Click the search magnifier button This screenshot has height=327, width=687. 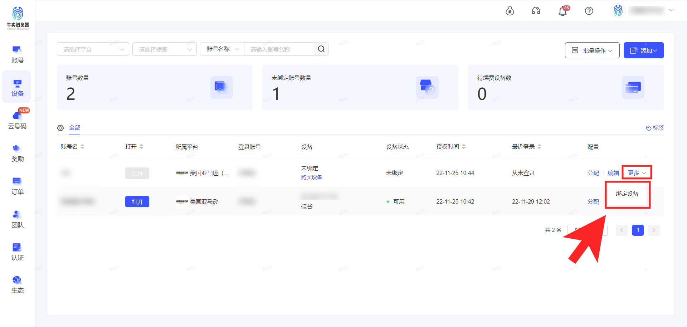pos(321,49)
